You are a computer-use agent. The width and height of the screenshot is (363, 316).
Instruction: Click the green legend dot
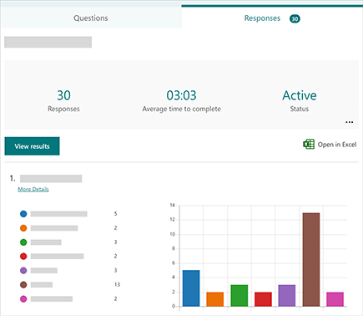[23, 242]
